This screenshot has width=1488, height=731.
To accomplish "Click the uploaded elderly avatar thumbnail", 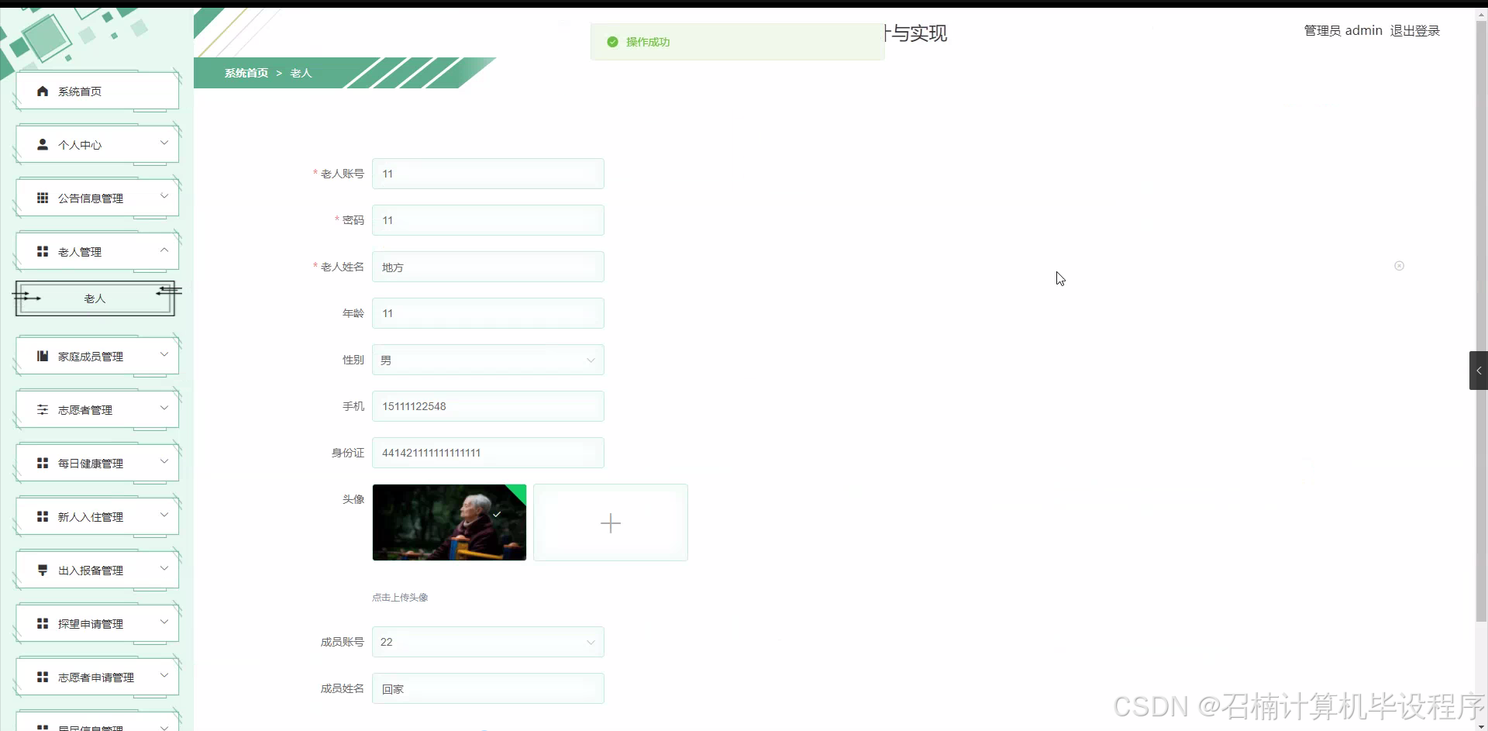I will coord(449,522).
